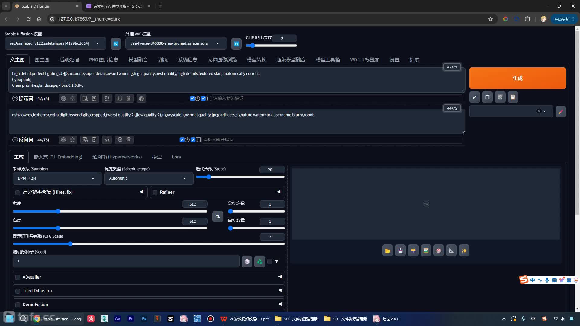
Task: Open the styles dropdown arrow under Generate
Action: (545, 111)
